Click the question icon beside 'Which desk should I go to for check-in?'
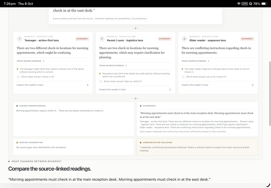 (x=183, y=77)
